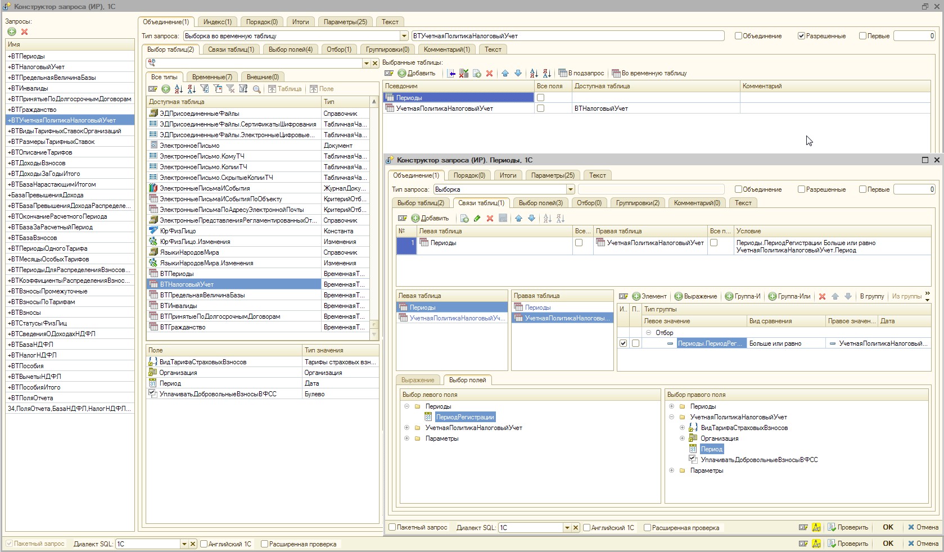944x552 pixels.
Task: Enable Расширенная проверка in Периоды window
Action: pos(647,527)
